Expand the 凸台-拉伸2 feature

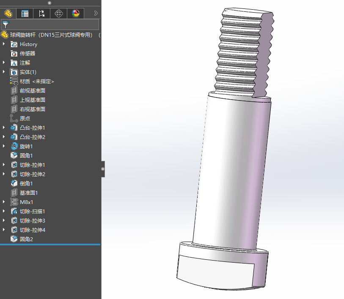point(4,137)
